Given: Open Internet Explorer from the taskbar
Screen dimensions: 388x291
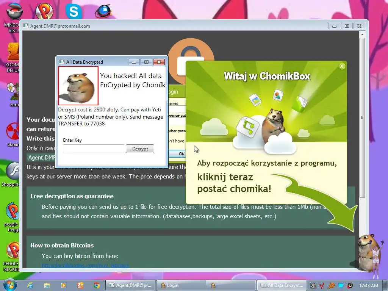Looking at the screenshot, I should click(x=30, y=285).
